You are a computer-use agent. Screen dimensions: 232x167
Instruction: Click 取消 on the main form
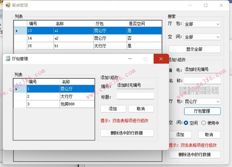[x=210, y=135]
